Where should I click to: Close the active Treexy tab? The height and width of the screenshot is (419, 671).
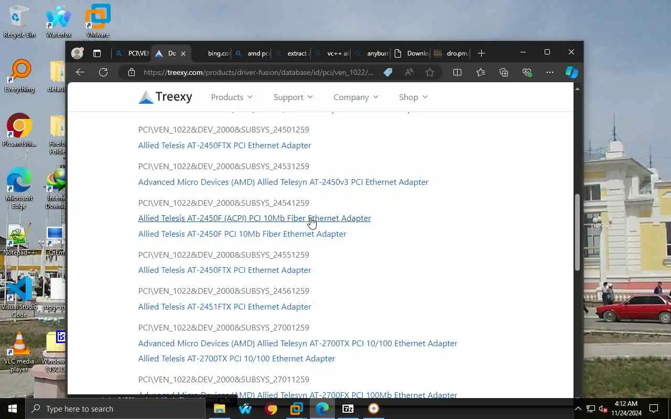coord(183,53)
